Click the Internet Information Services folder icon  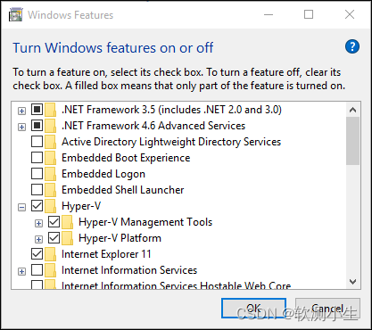click(x=50, y=270)
